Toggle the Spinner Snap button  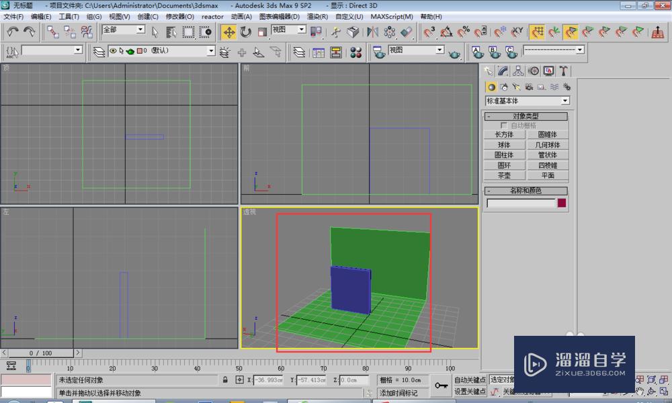480,32
